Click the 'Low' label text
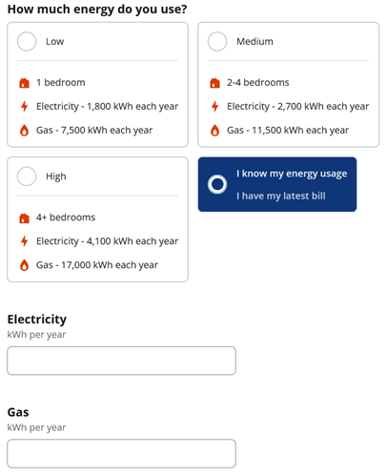This screenshot has height=476, width=387. click(x=54, y=41)
